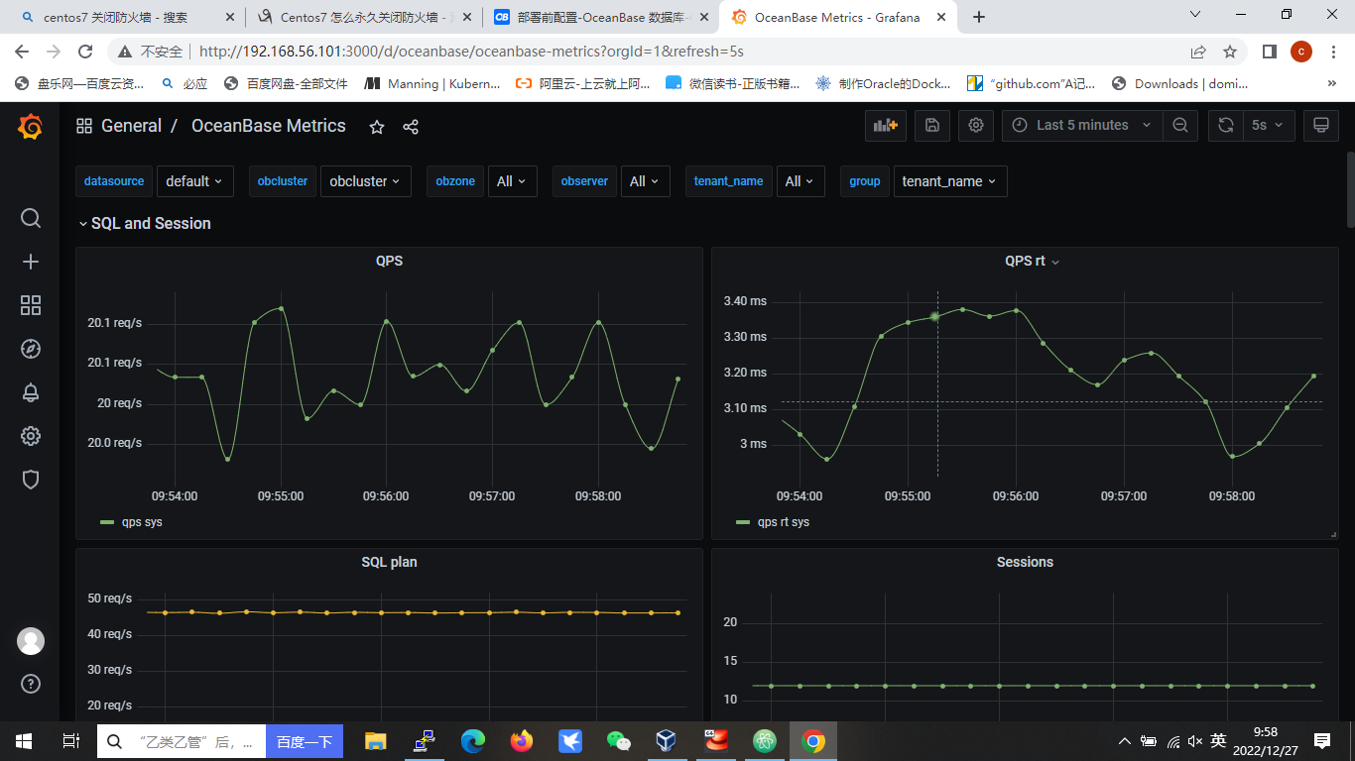Click the 'qps rt sys' legend color swatch

coord(743,522)
